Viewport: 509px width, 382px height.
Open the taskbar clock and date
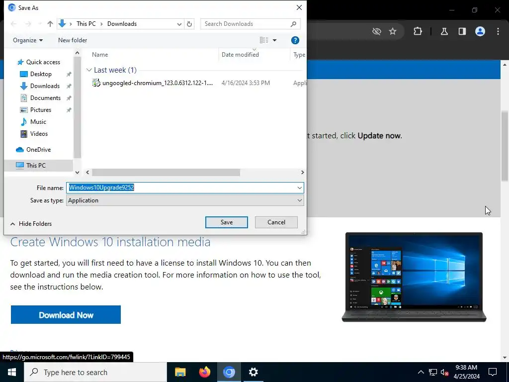pyautogui.click(x=466, y=372)
